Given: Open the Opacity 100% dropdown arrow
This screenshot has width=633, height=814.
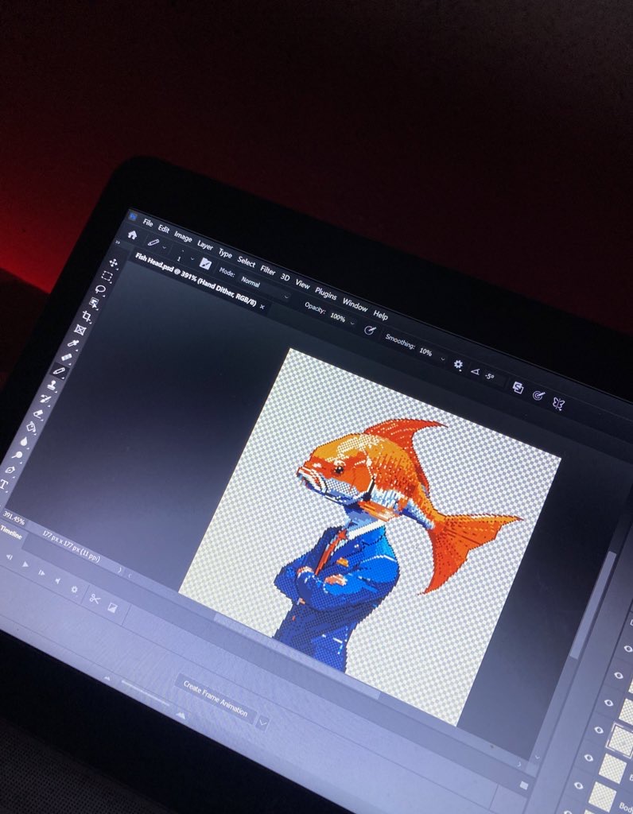Looking at the screenshot, I should click(352, 324).
